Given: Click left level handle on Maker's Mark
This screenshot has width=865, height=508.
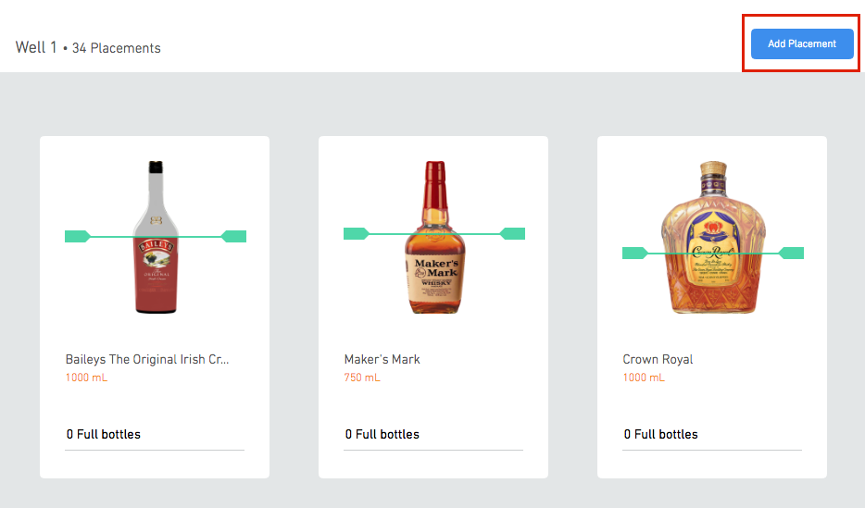Looking at the screenshot, I should [356, 233].
